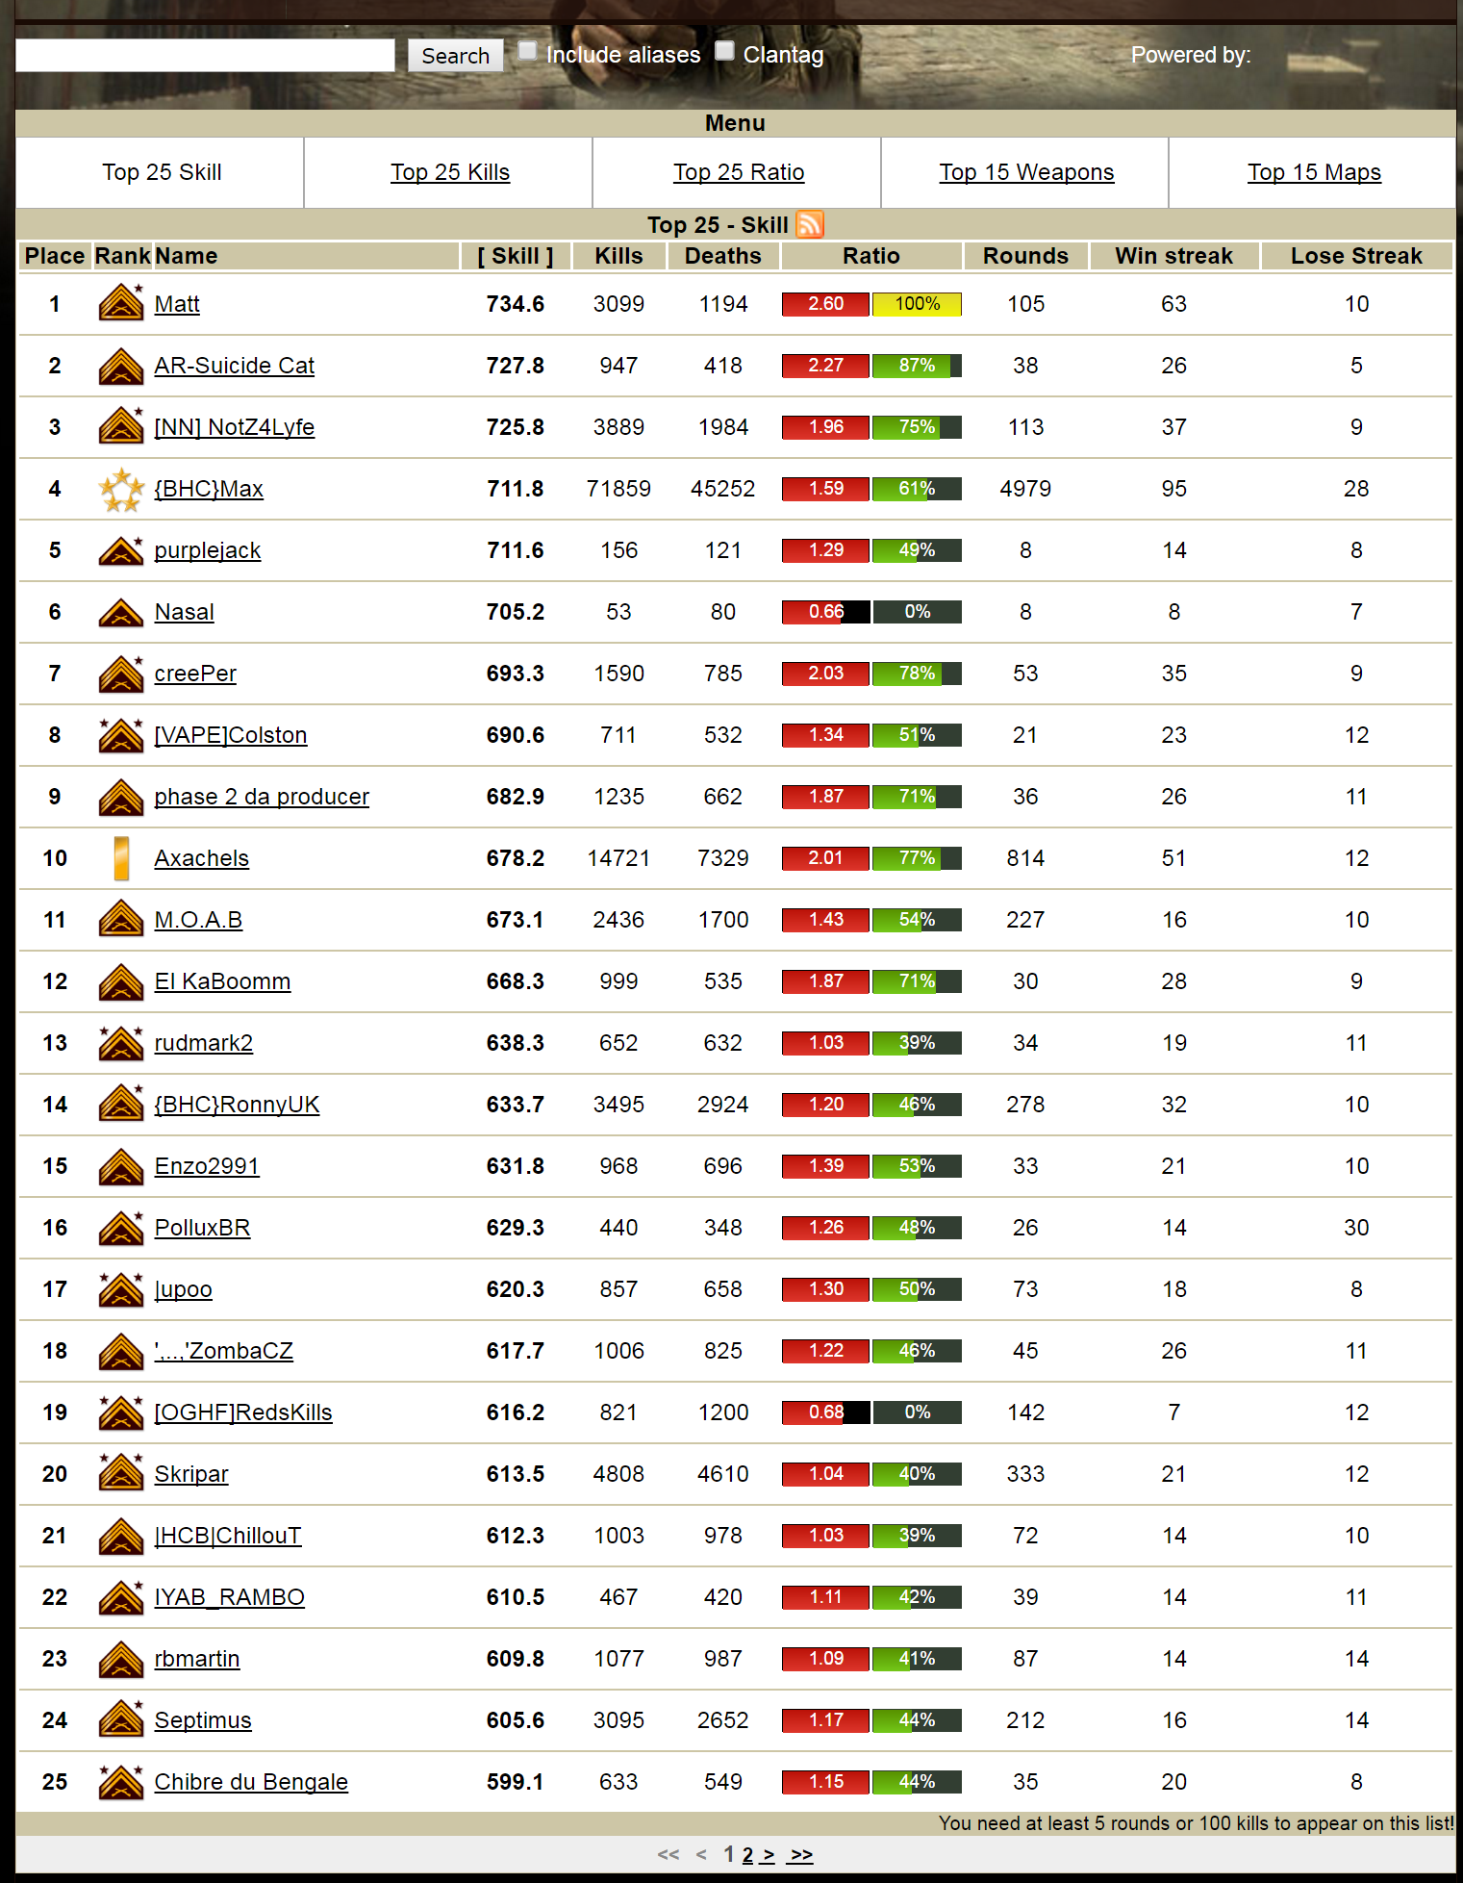This screenshot has width=1463, height=1883.
Task: Jump to last page with double arrows
Action: pos(801,1855)
